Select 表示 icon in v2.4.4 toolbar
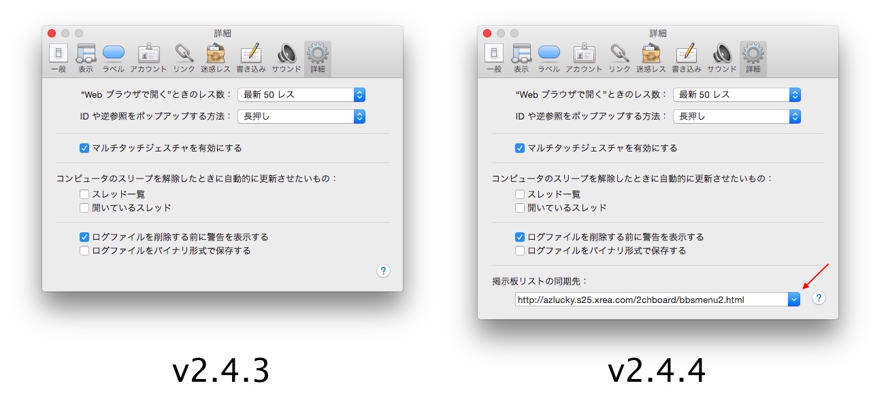The height and width of the screenshot is (394, 871). [521, 58]
